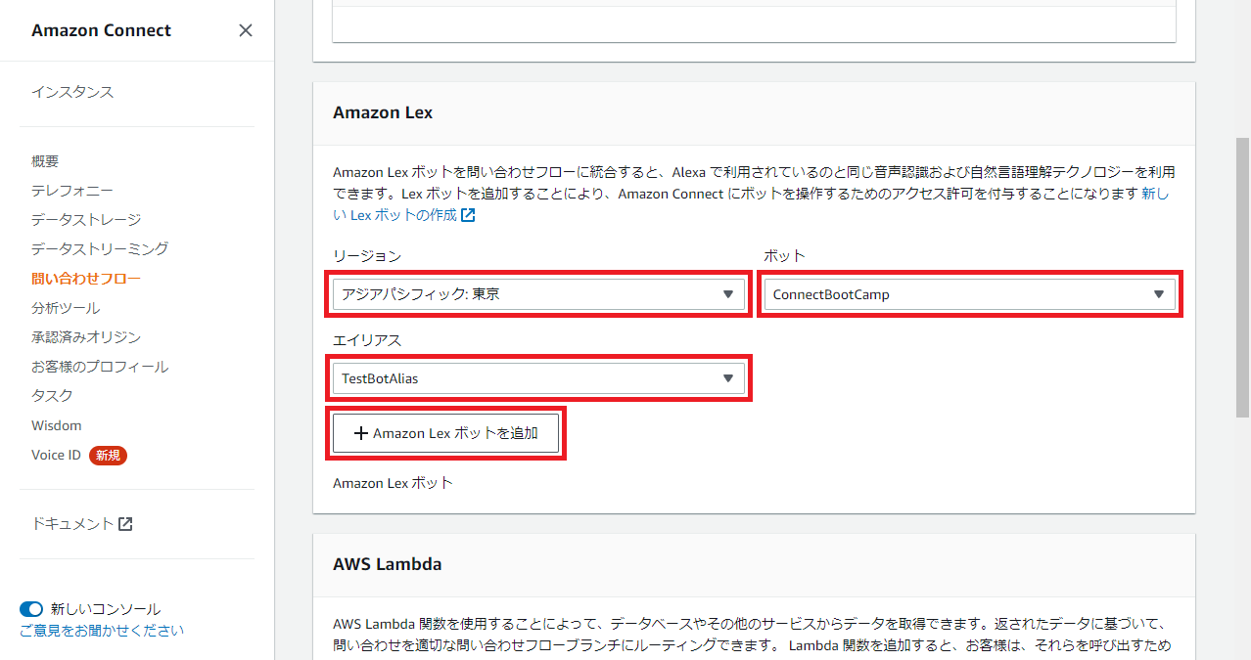Expand the エイリアス dropdown showing TestBotAlias
Screen dimensions: 1251x660
click(537, 378)
